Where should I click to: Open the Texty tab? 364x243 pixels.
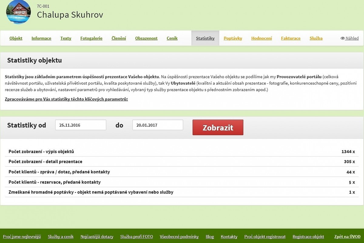66,38
